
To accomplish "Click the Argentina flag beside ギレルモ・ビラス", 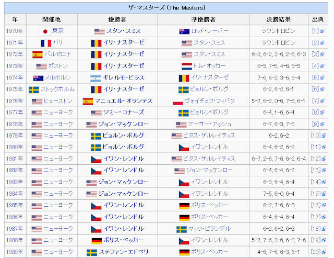I will [96, 78].
